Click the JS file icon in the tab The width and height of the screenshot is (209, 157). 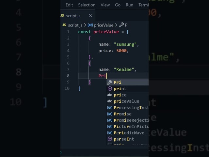coord(62,15)
